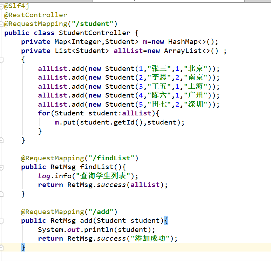Click the "/add" mapping string
The width and height of the screenshot is (271, 261).
[x=101, y=212]
